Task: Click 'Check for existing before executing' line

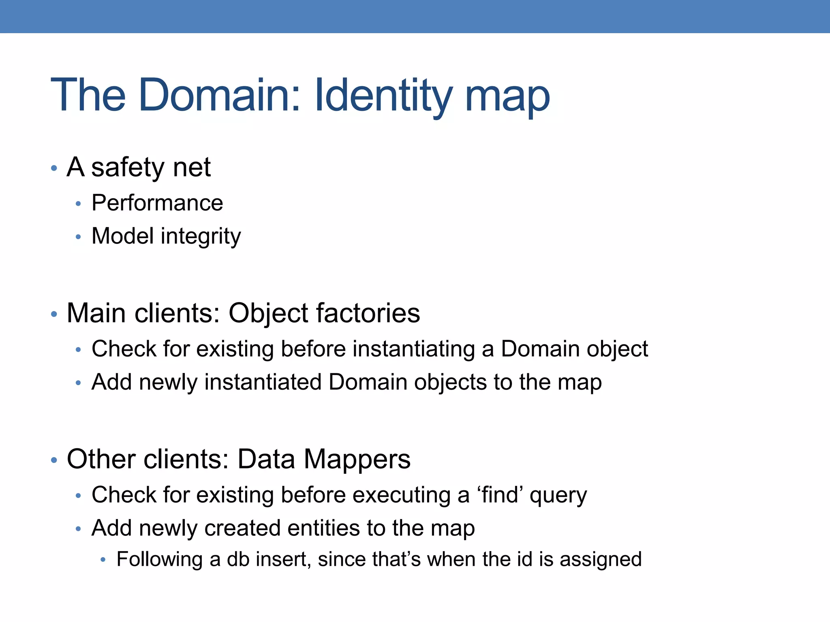Action: [339, 495]
